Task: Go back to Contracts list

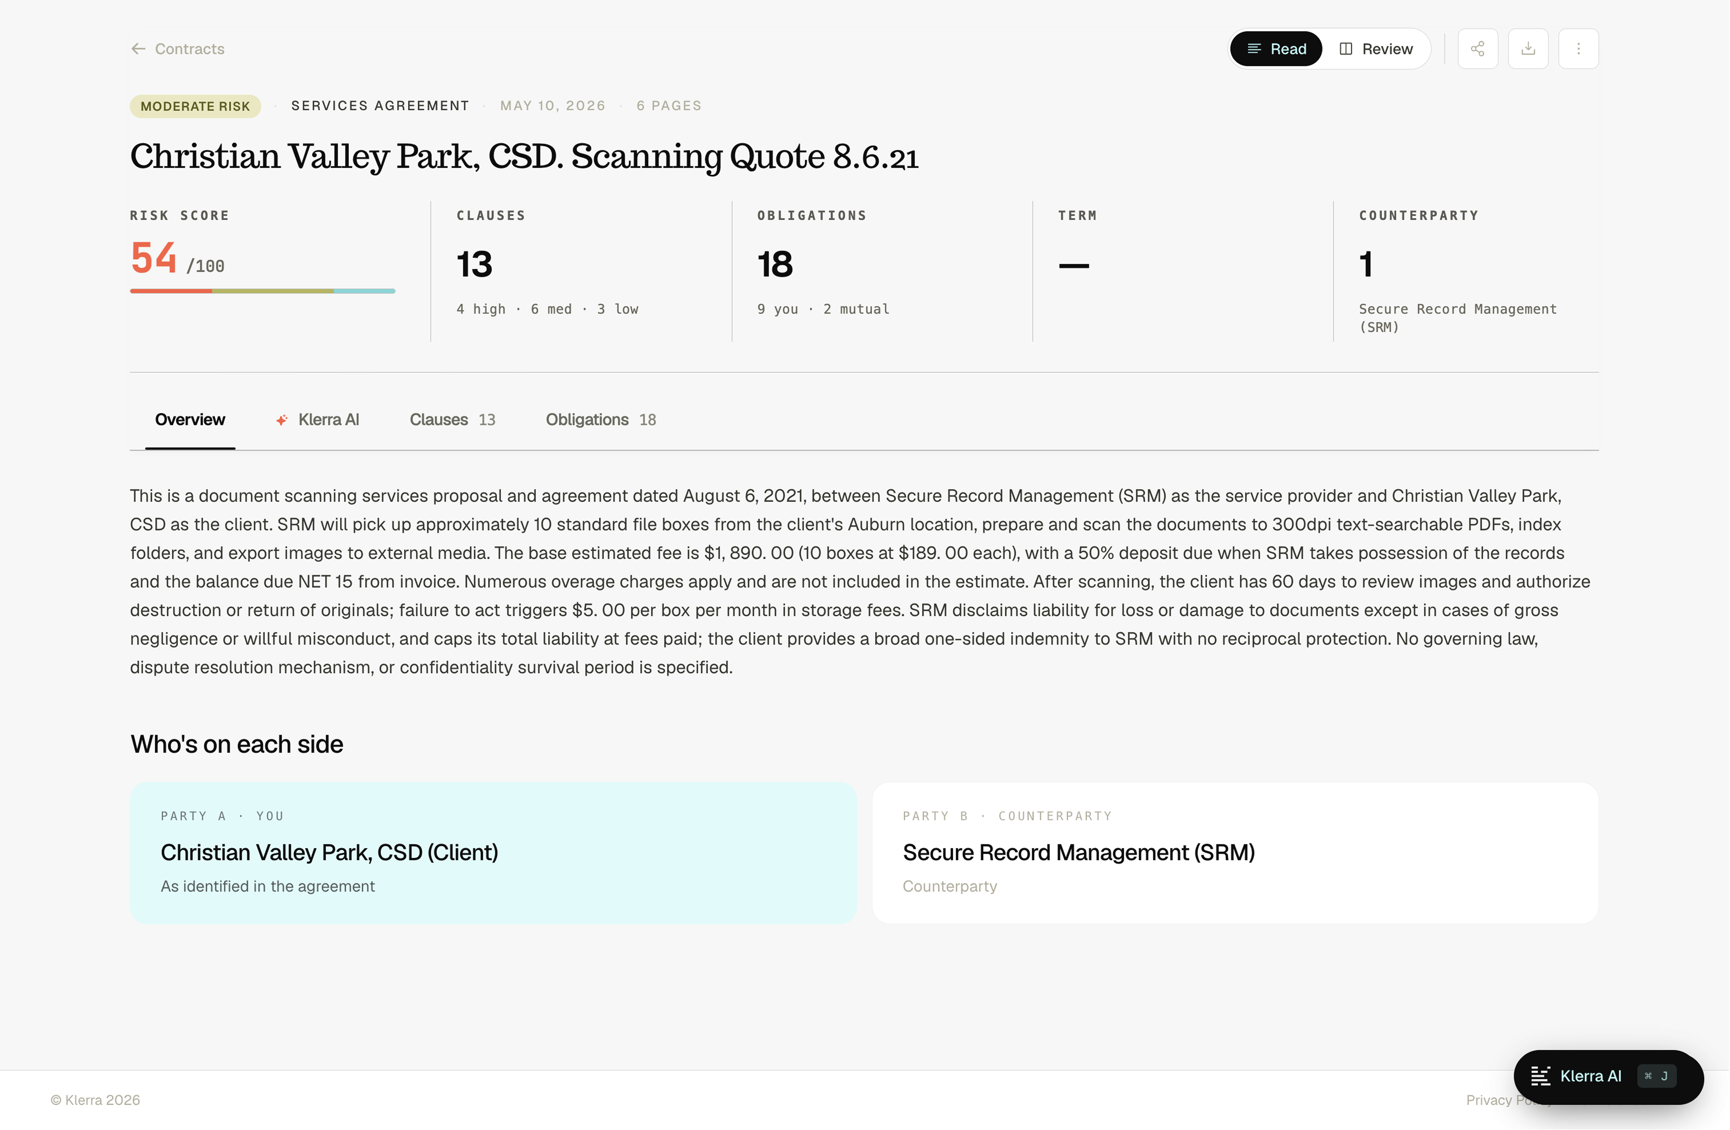Action: click(177, 49)
